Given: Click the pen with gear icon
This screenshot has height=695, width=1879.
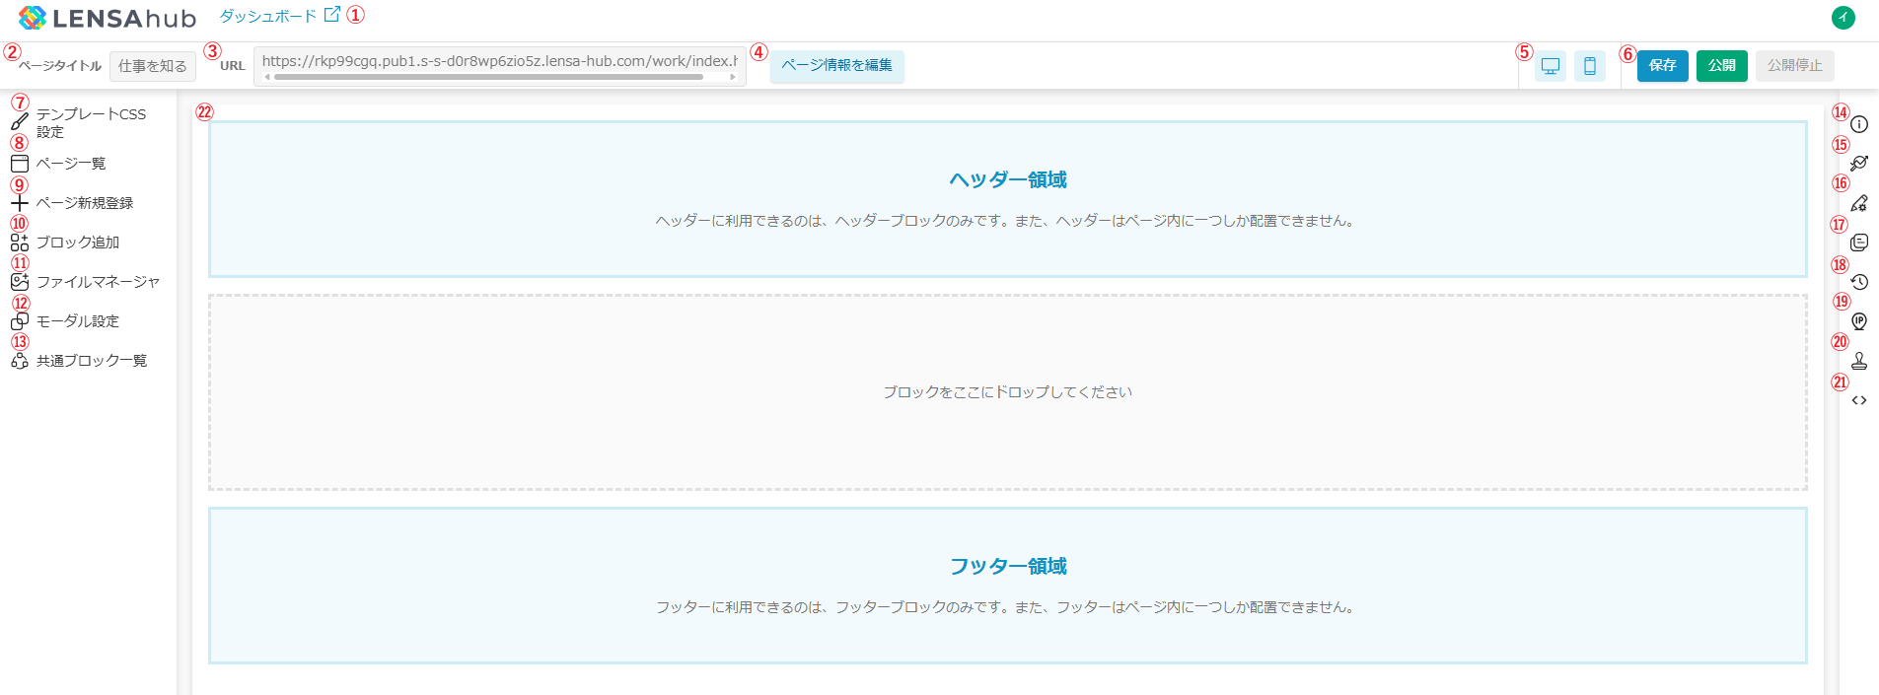Looking at the screenshot, I should click(x=1859, y=203).
